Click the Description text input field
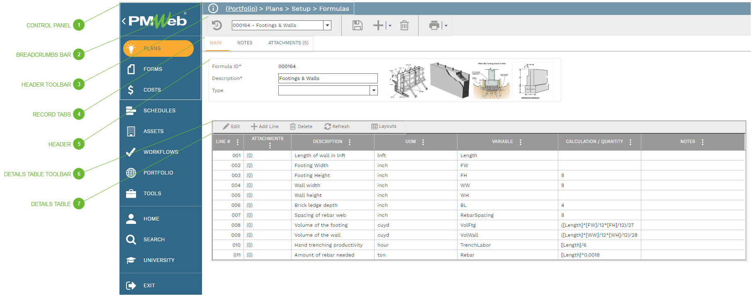The image size is (752, 296). tap(328, 78)
